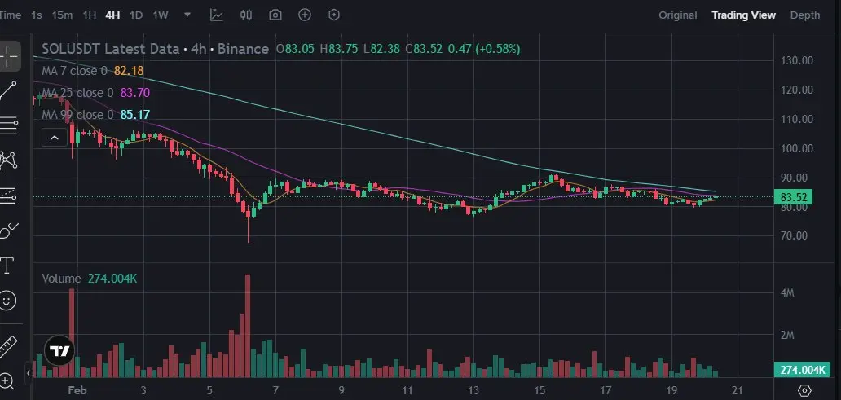Open chart settings hexagon icon
Screen dimensions: 841x400
coord(334,15)
